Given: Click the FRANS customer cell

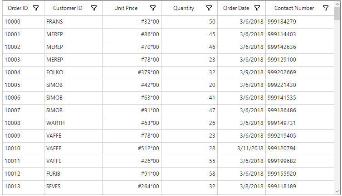Looking at the screenshot, I should (73, 22).
